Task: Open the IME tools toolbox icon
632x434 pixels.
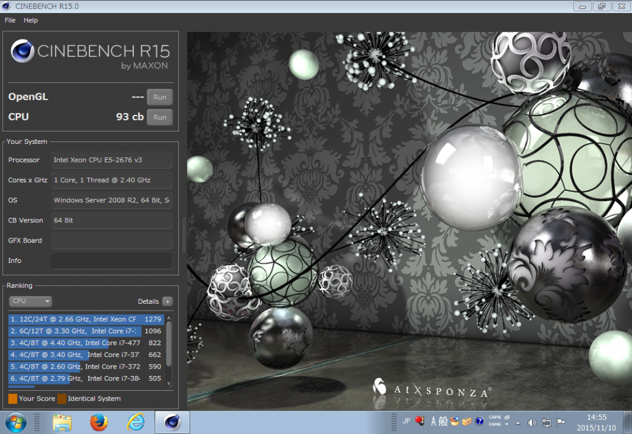Action: pyautogui.click(x=467, y=422)
